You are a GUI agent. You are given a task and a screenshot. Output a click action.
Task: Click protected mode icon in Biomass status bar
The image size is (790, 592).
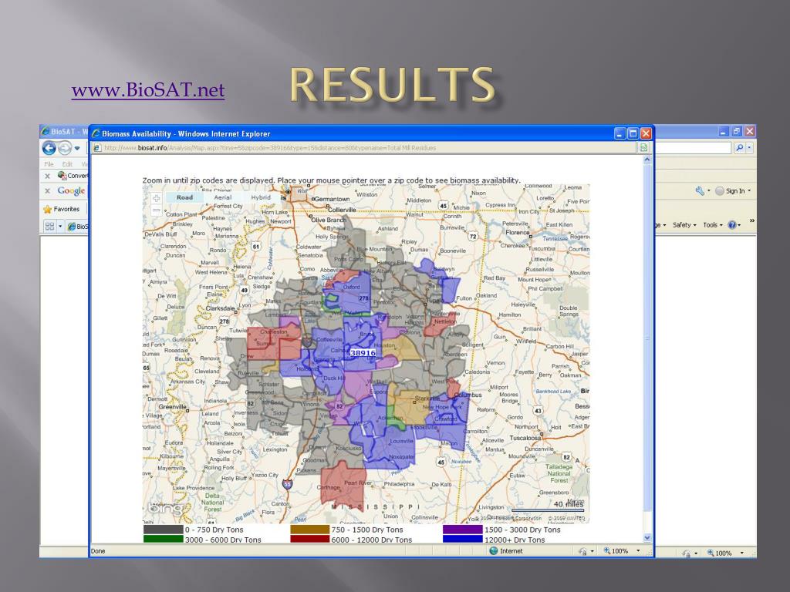click(583, 551)
